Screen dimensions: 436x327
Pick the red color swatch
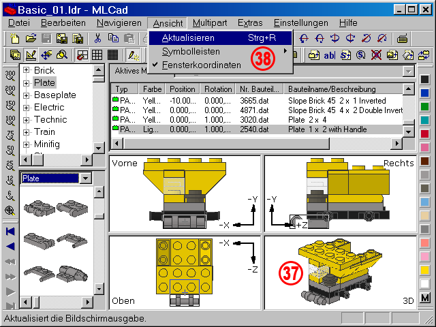(424, 134)
